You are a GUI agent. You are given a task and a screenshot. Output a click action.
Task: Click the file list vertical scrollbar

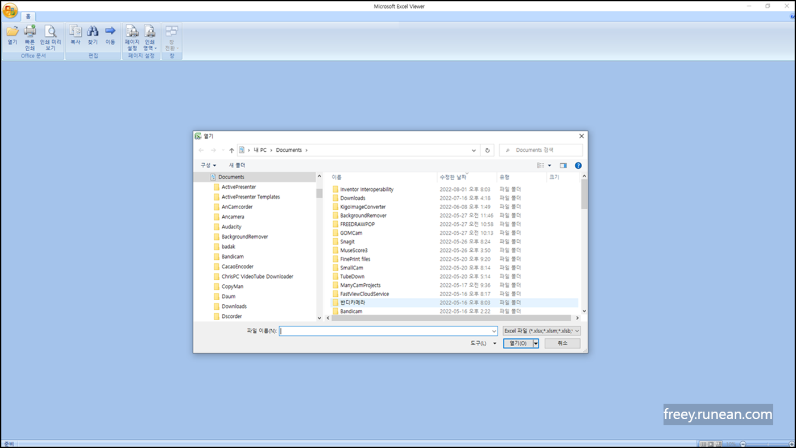pyautogui.click(x=584, y=195)
